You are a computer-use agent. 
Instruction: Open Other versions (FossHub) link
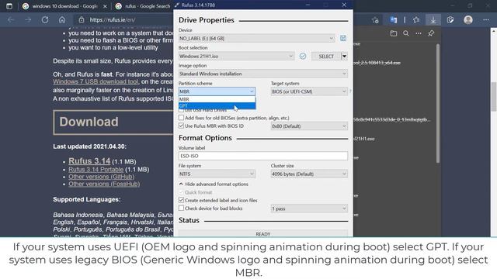tap(104, 184)
